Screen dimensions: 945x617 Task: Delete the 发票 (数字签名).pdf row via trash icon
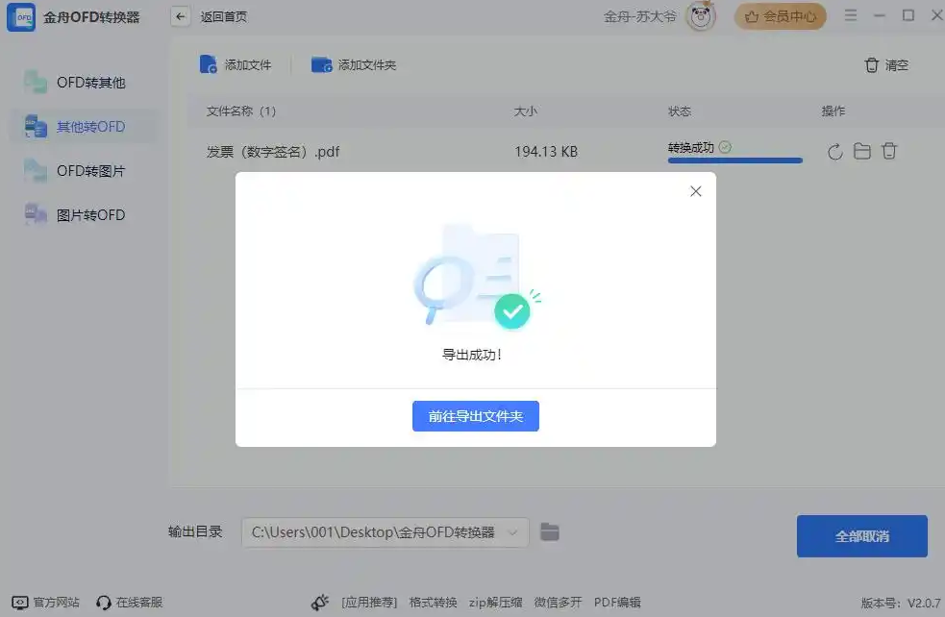click(x=889, y=151)
